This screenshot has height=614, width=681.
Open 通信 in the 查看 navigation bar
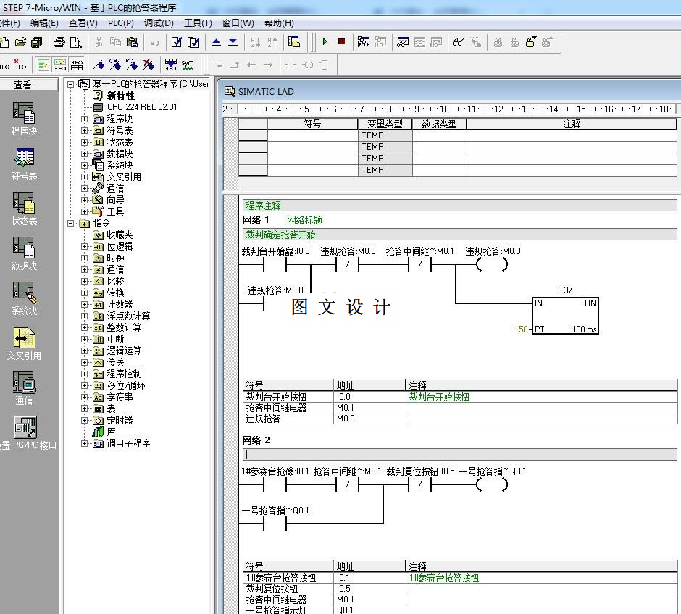click(24, 388)
